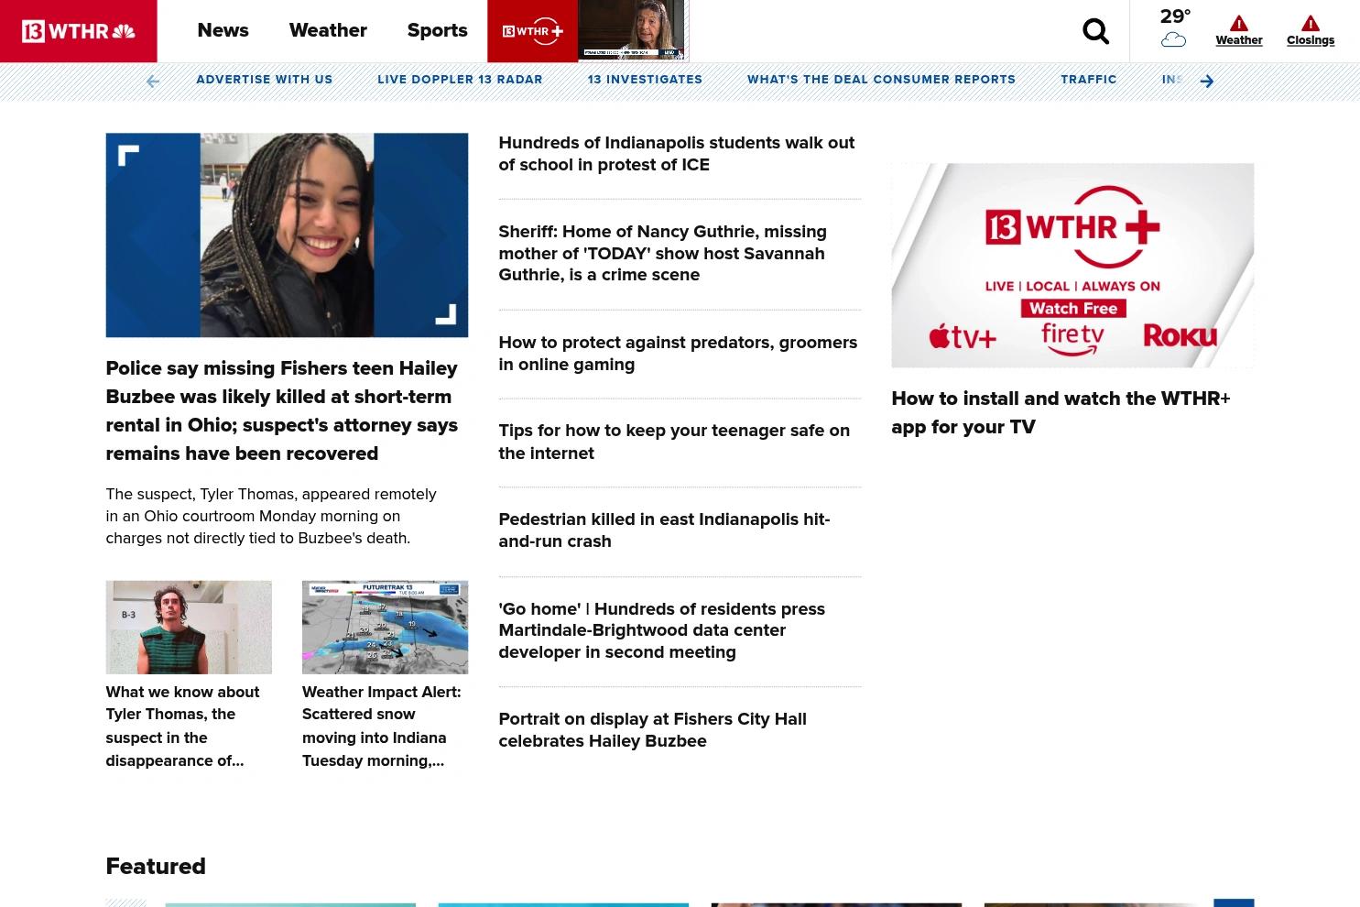Screen dimensions: 1360x907
Task: Open Live Doppler 13 Radar
Action: point(460,80)
